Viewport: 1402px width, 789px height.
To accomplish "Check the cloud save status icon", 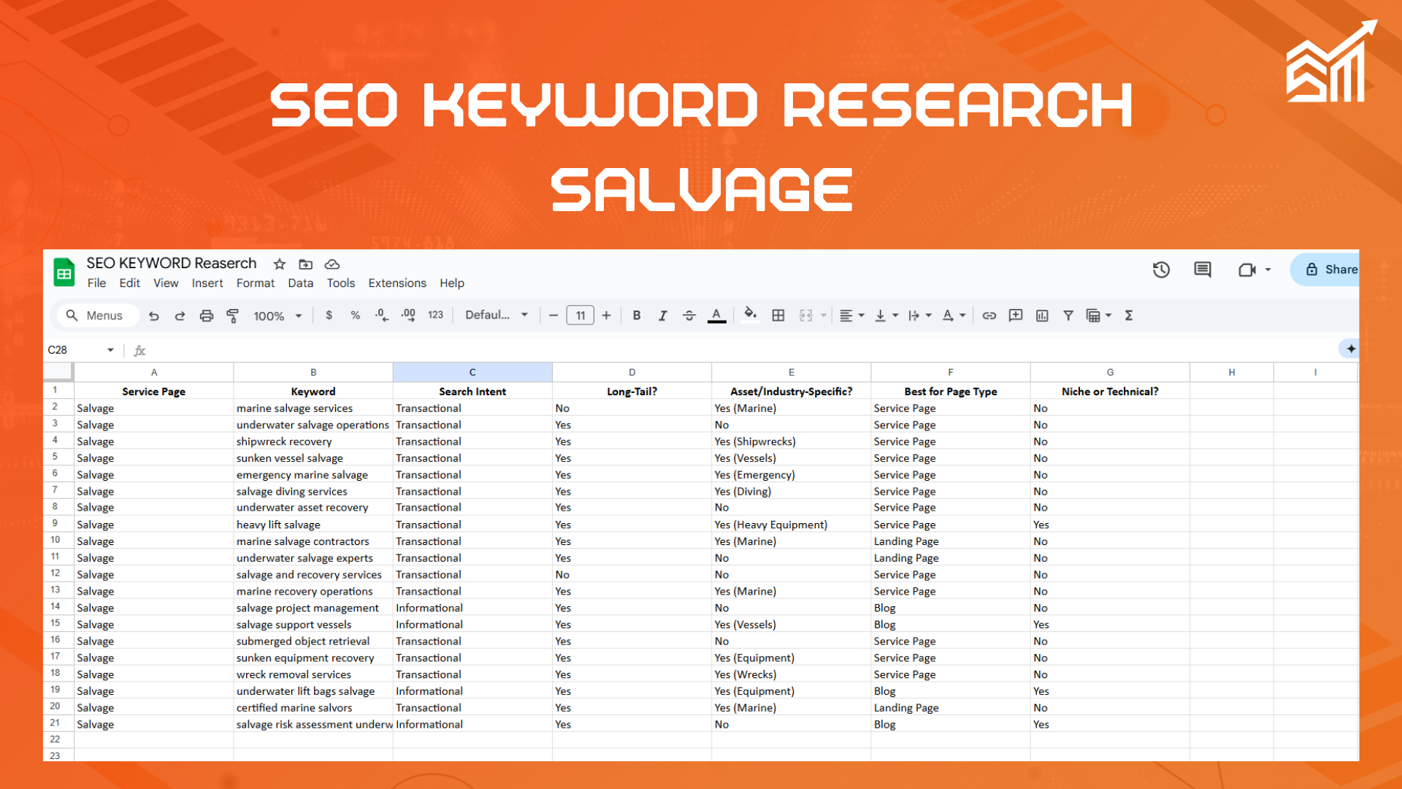I will [x=332, y=264].
